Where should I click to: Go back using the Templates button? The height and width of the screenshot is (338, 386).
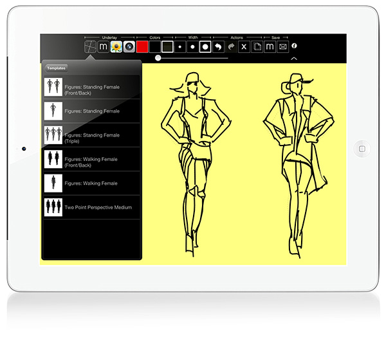[x=55, y=68]
